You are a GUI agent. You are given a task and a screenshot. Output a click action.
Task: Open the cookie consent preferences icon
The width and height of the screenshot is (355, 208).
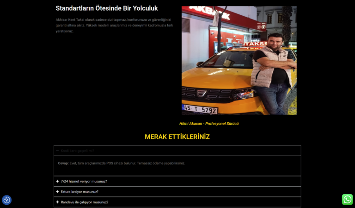7,200
